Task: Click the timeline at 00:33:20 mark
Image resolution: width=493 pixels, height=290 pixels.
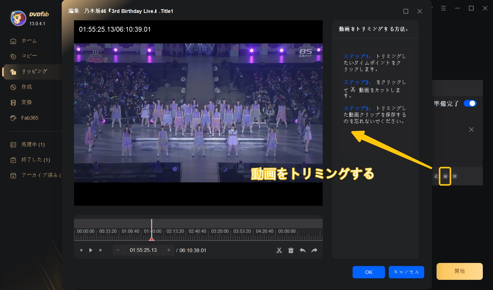Action: coord(108,231)
